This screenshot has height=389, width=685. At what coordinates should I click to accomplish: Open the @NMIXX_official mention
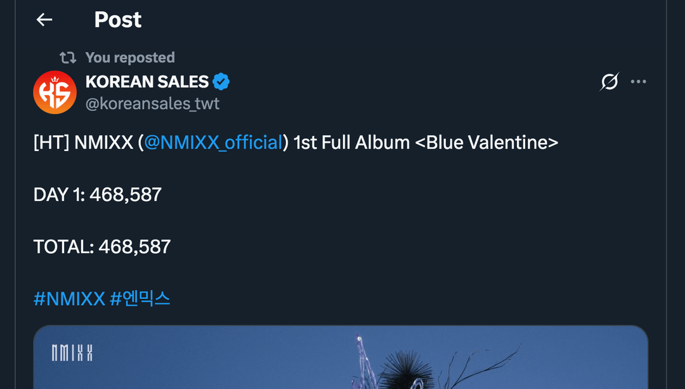click(x=213, y=142)
